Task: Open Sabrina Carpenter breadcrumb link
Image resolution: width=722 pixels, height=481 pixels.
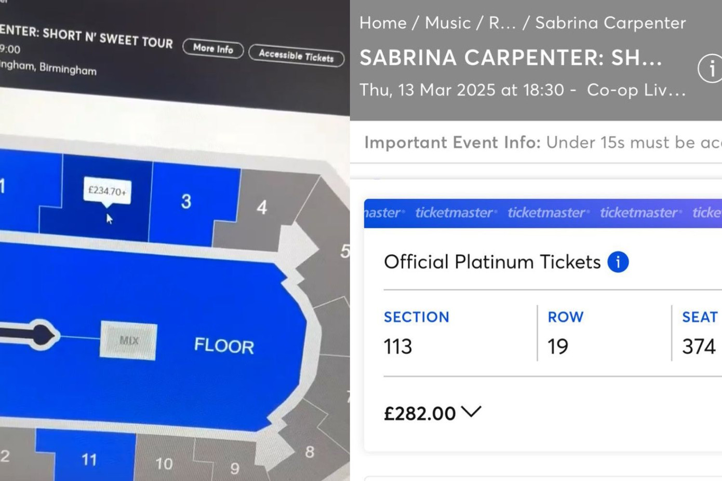Action: tap(610, 23)
